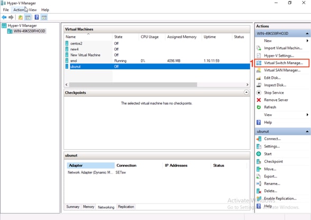311x220 pixels.
Task: Open Hyper-V Settings
Action: (x=279, y=56)
